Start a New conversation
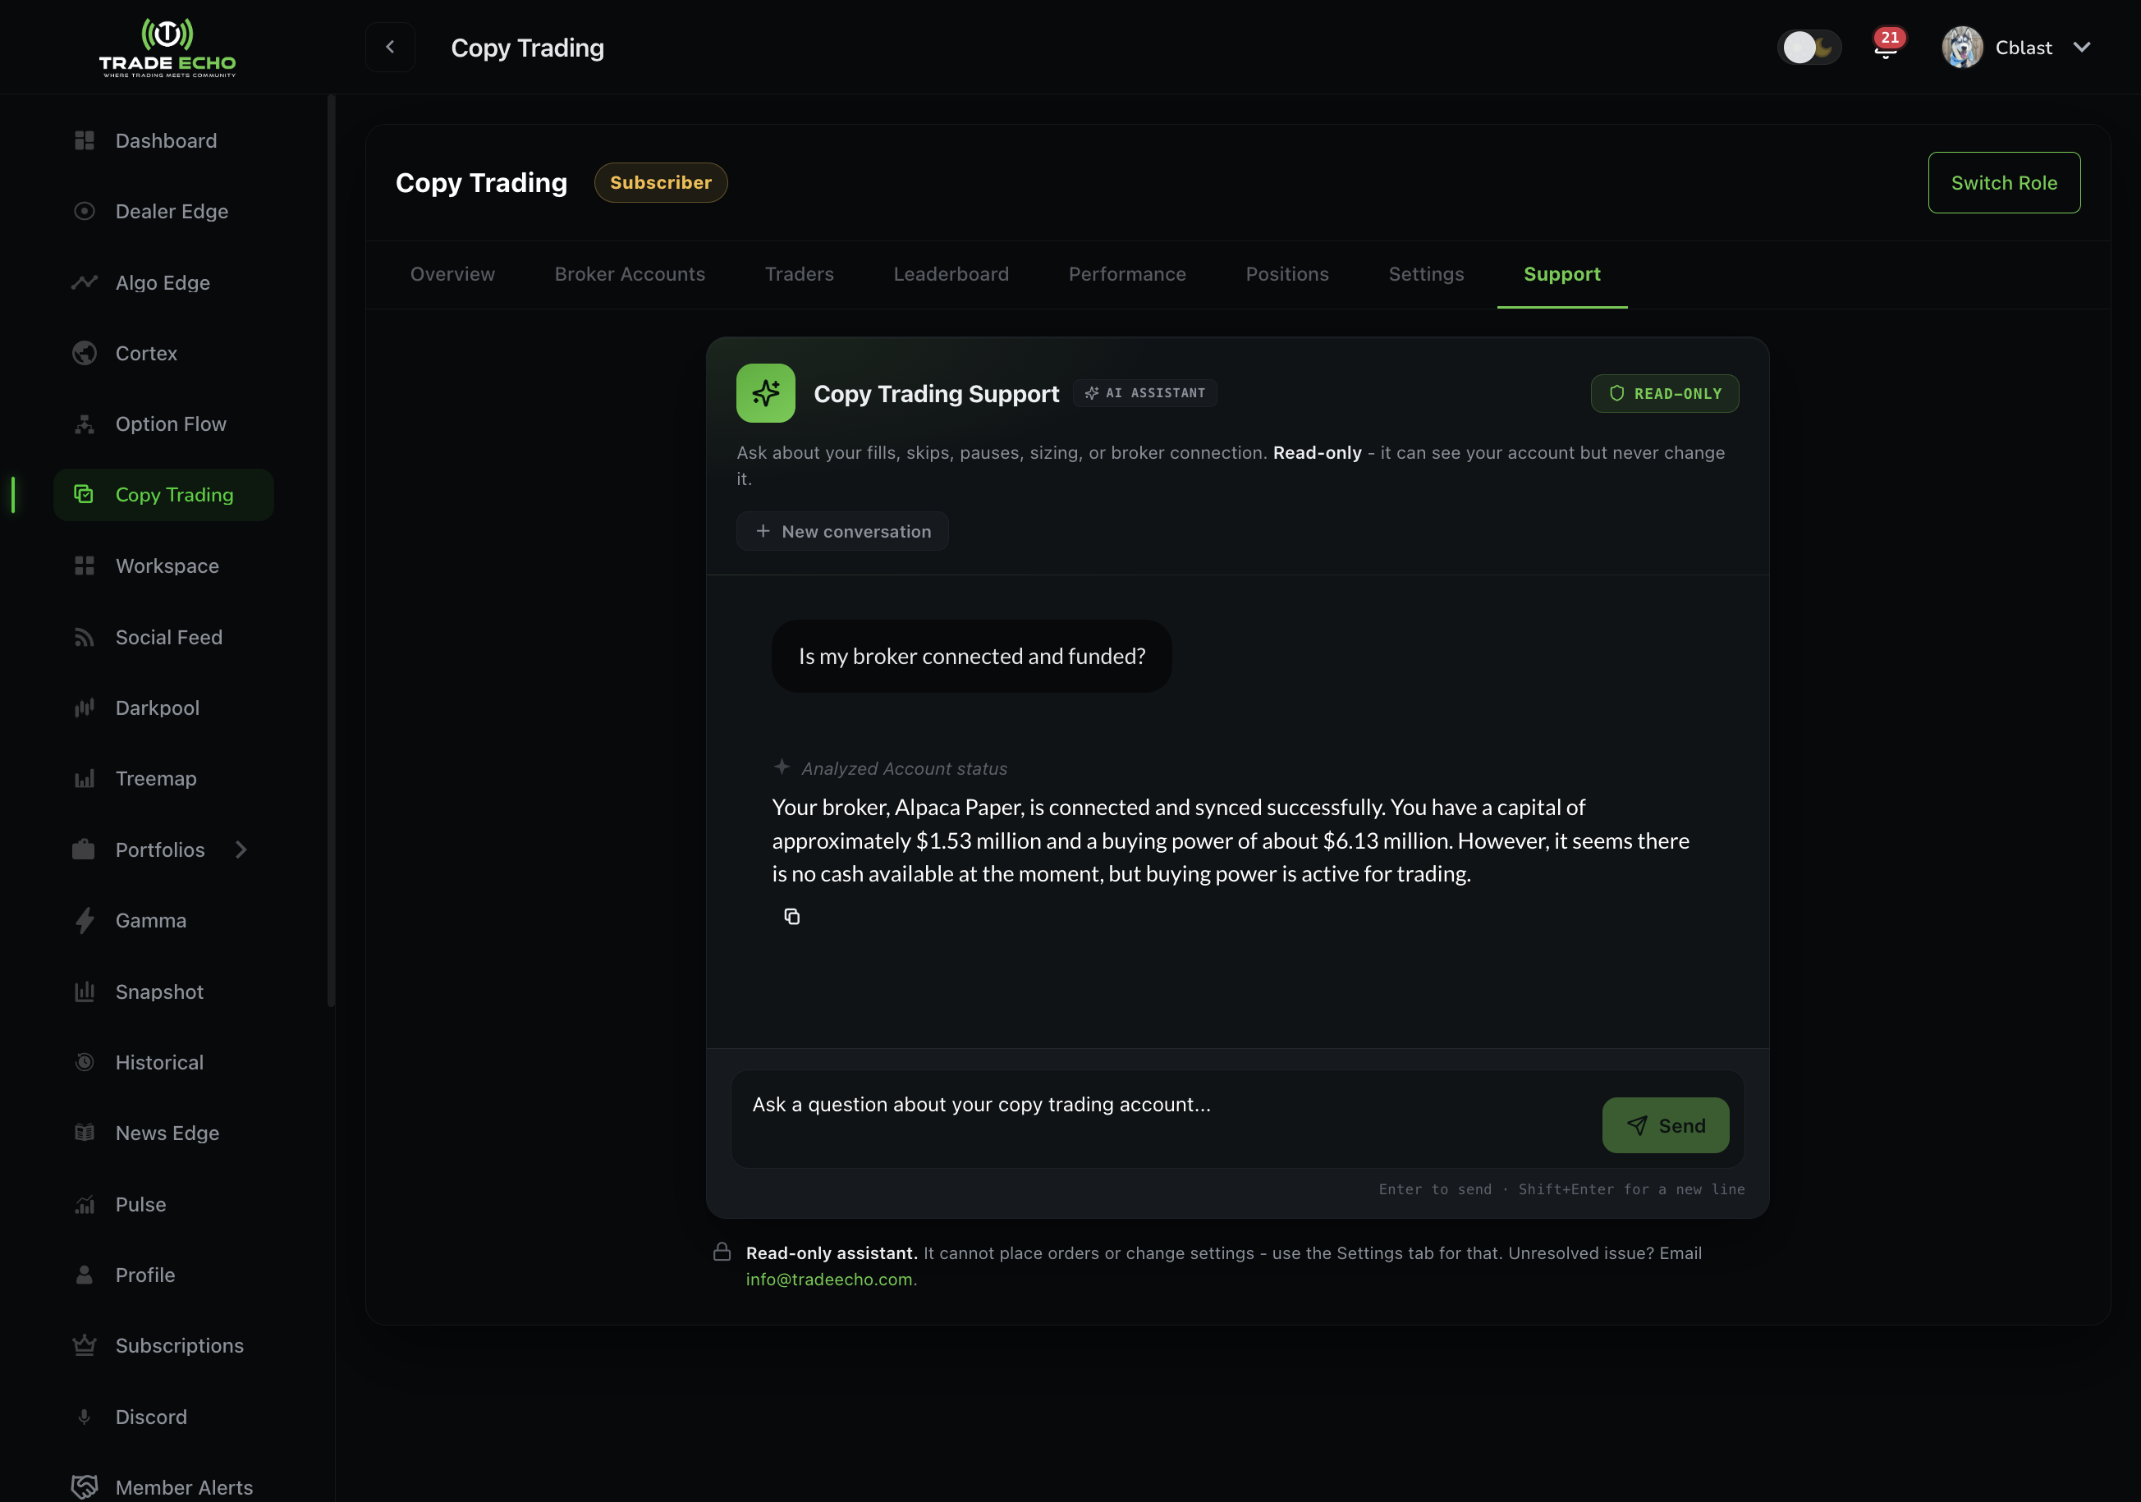The width and height of the screenshot is (2141, 1502). point(842,530)
